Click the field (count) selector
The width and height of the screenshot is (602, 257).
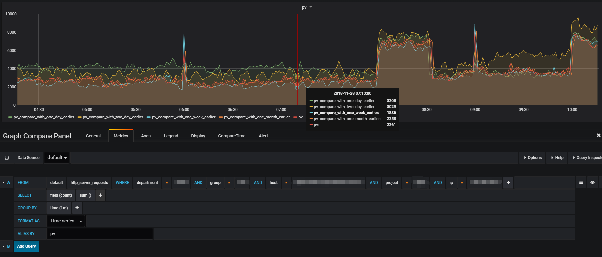pyautogui.click(x=61, y=195)
